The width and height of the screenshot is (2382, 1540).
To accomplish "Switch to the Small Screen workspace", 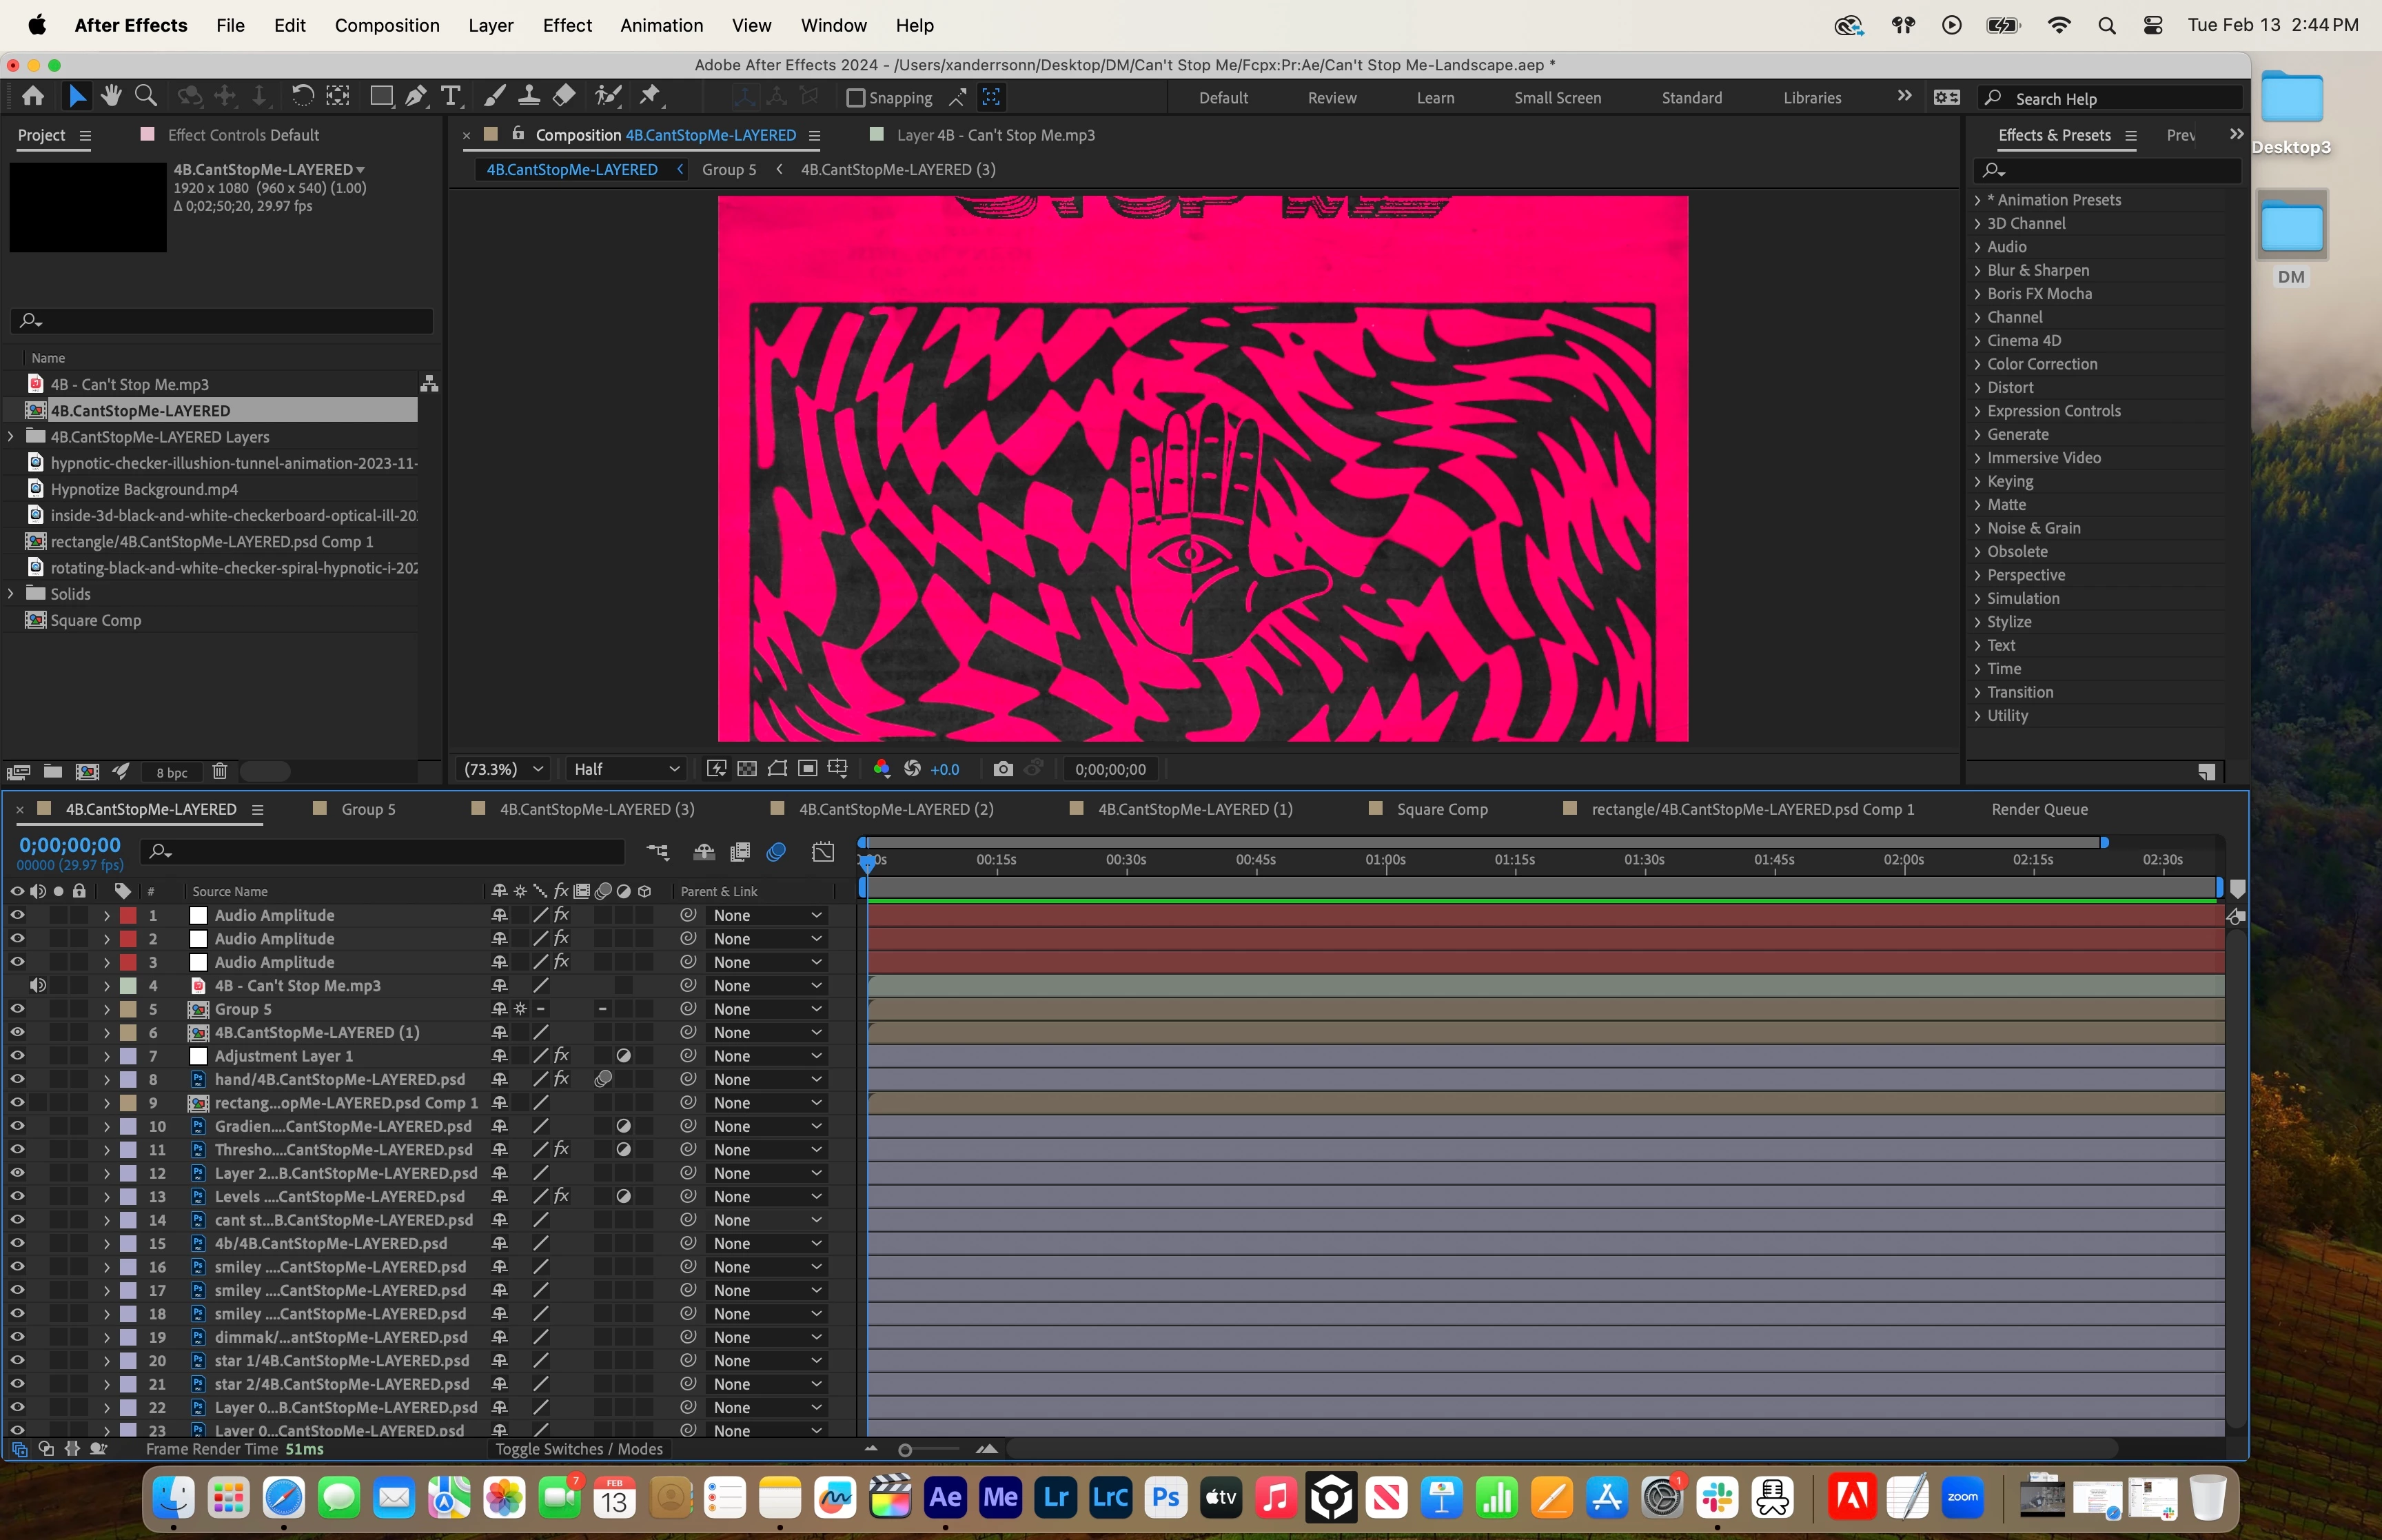I will coord(1556,98).
